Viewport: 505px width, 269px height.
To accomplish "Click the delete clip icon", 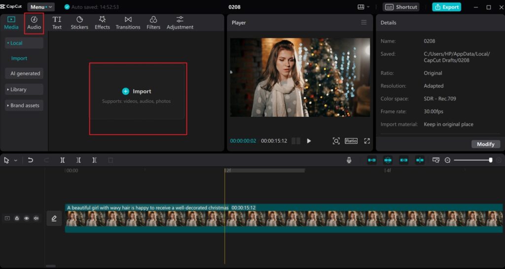I will tap(110, 160).
